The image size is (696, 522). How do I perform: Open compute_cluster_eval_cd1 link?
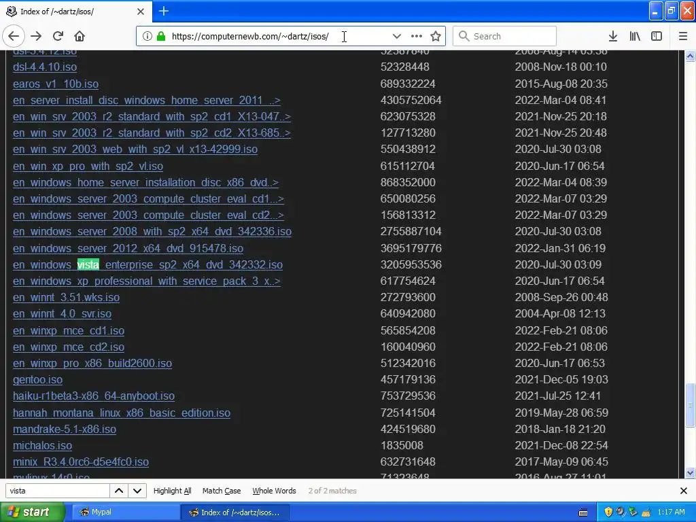click(148, 199)
